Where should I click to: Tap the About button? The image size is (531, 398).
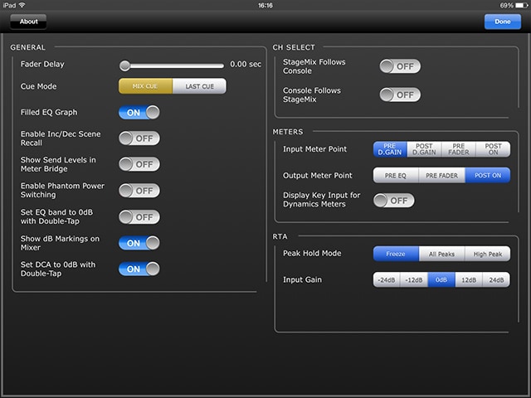coord(28,22)
